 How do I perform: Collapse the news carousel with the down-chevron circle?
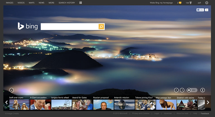point(12,90)
